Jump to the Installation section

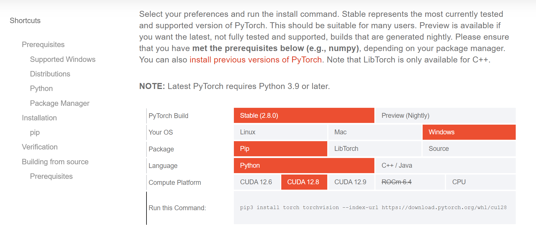[39, 118]
